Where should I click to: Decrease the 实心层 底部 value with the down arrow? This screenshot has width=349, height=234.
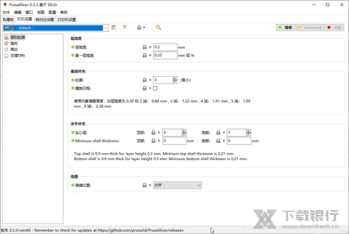tap(248, 134)
